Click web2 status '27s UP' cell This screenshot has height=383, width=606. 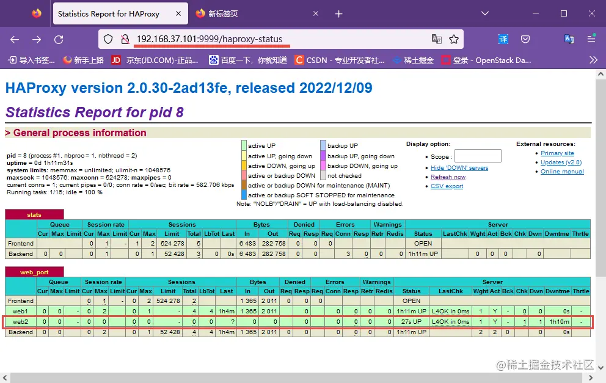(411, 321)
